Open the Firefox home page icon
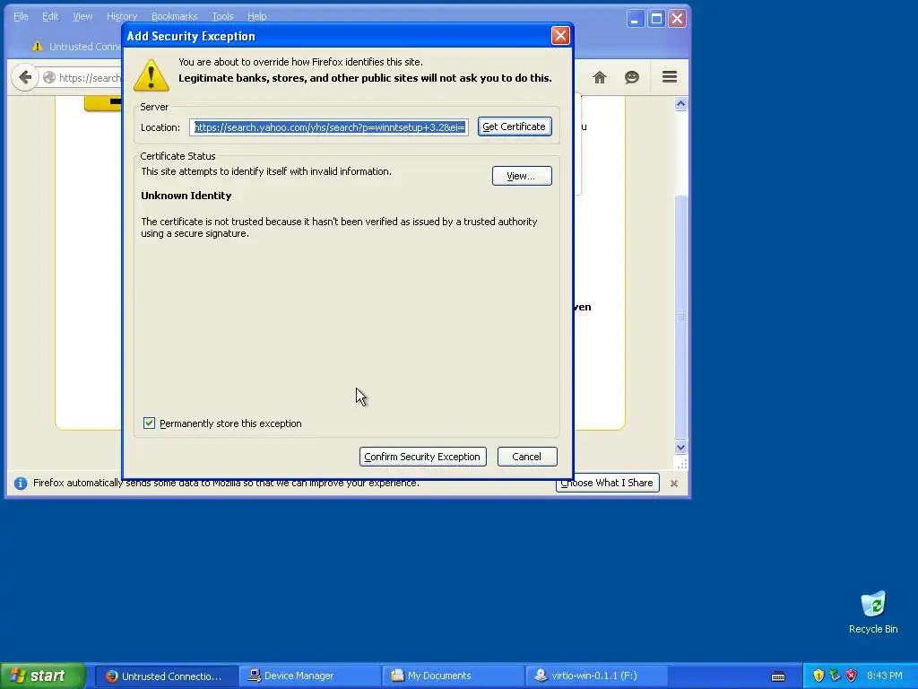 599,77
